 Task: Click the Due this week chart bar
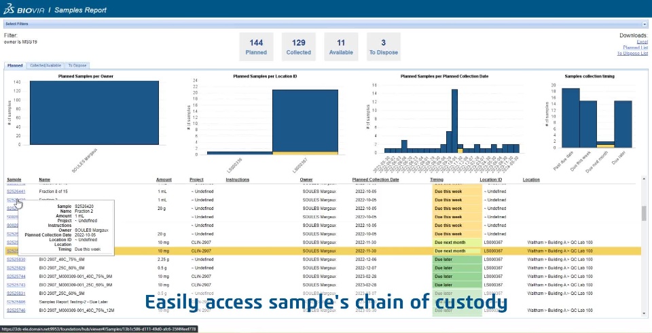click(x=588, y=124)
